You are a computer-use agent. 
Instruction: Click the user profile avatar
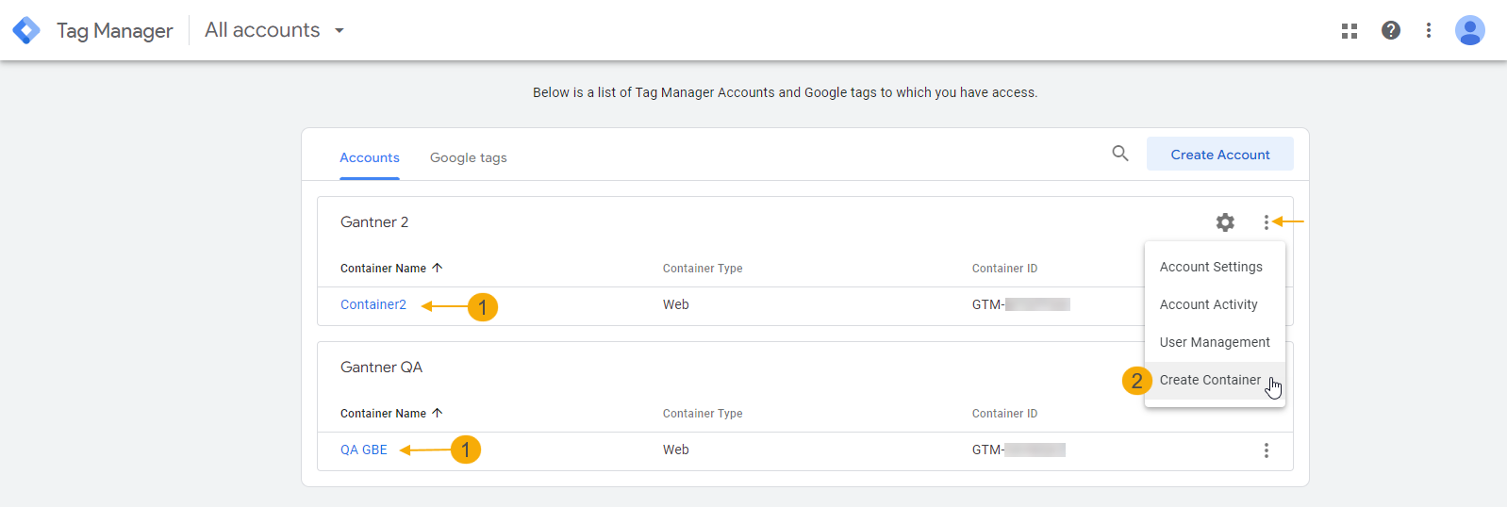(x=1469, y=30)
